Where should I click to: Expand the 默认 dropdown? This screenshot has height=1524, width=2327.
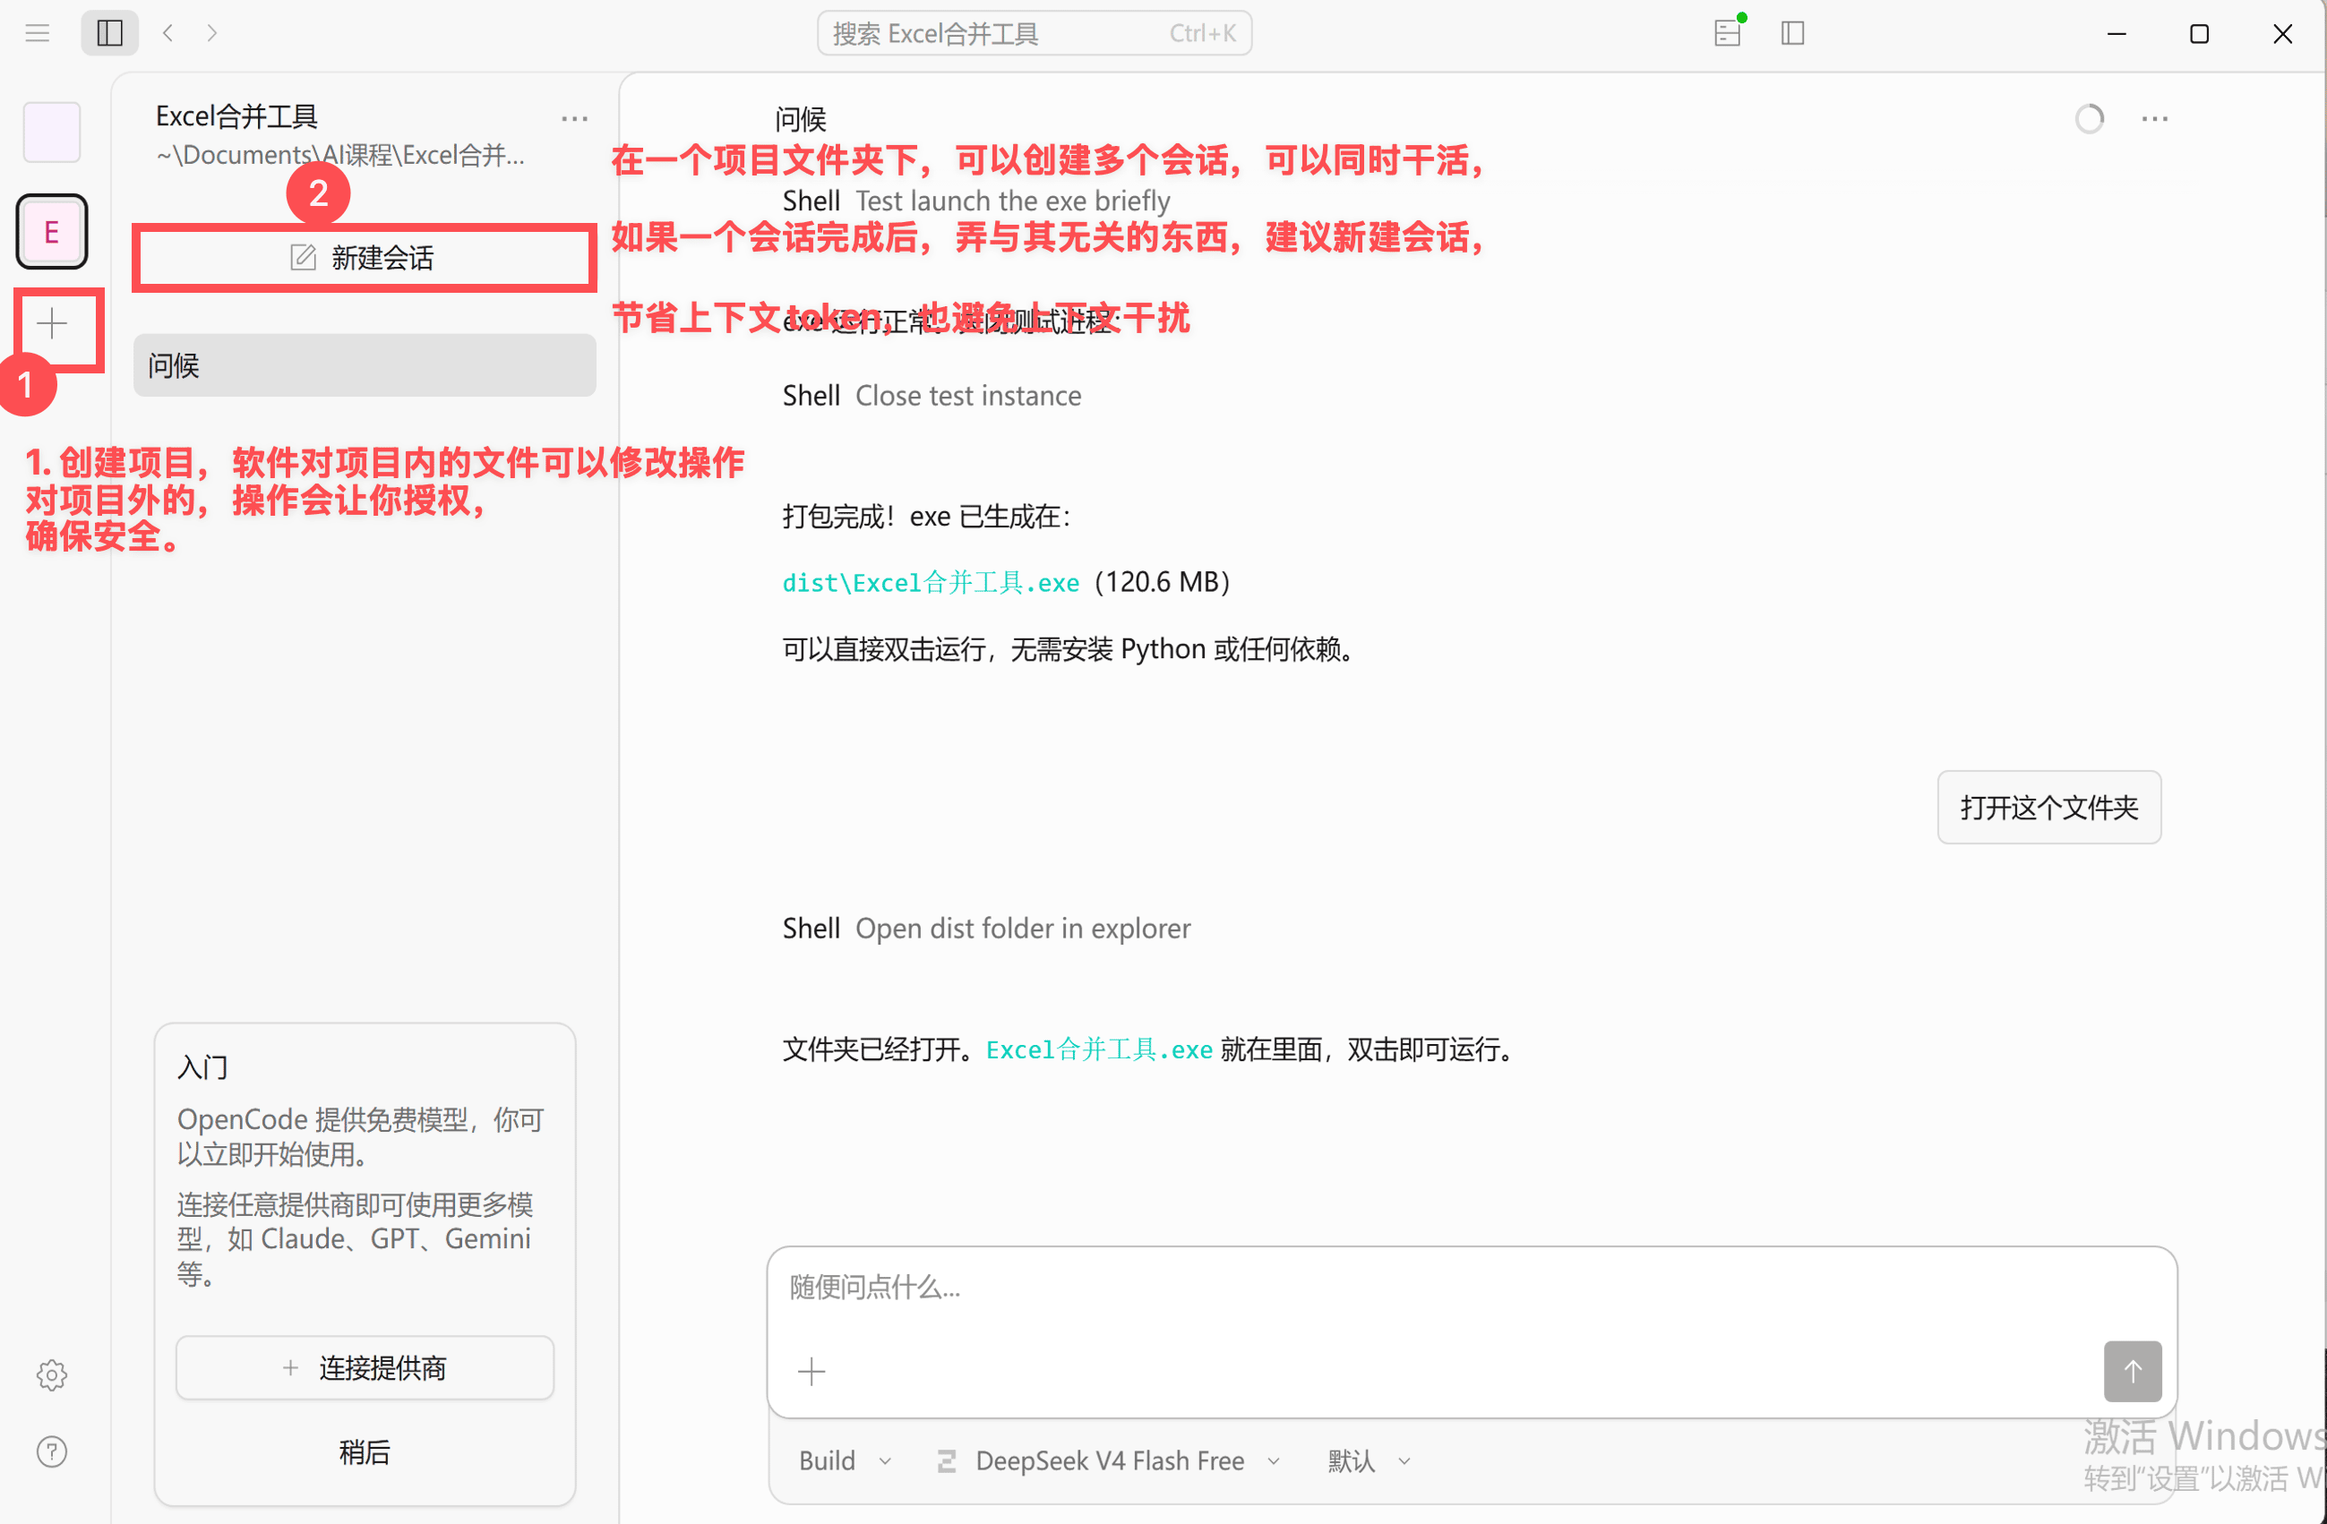click(x=1369, y=1460)
